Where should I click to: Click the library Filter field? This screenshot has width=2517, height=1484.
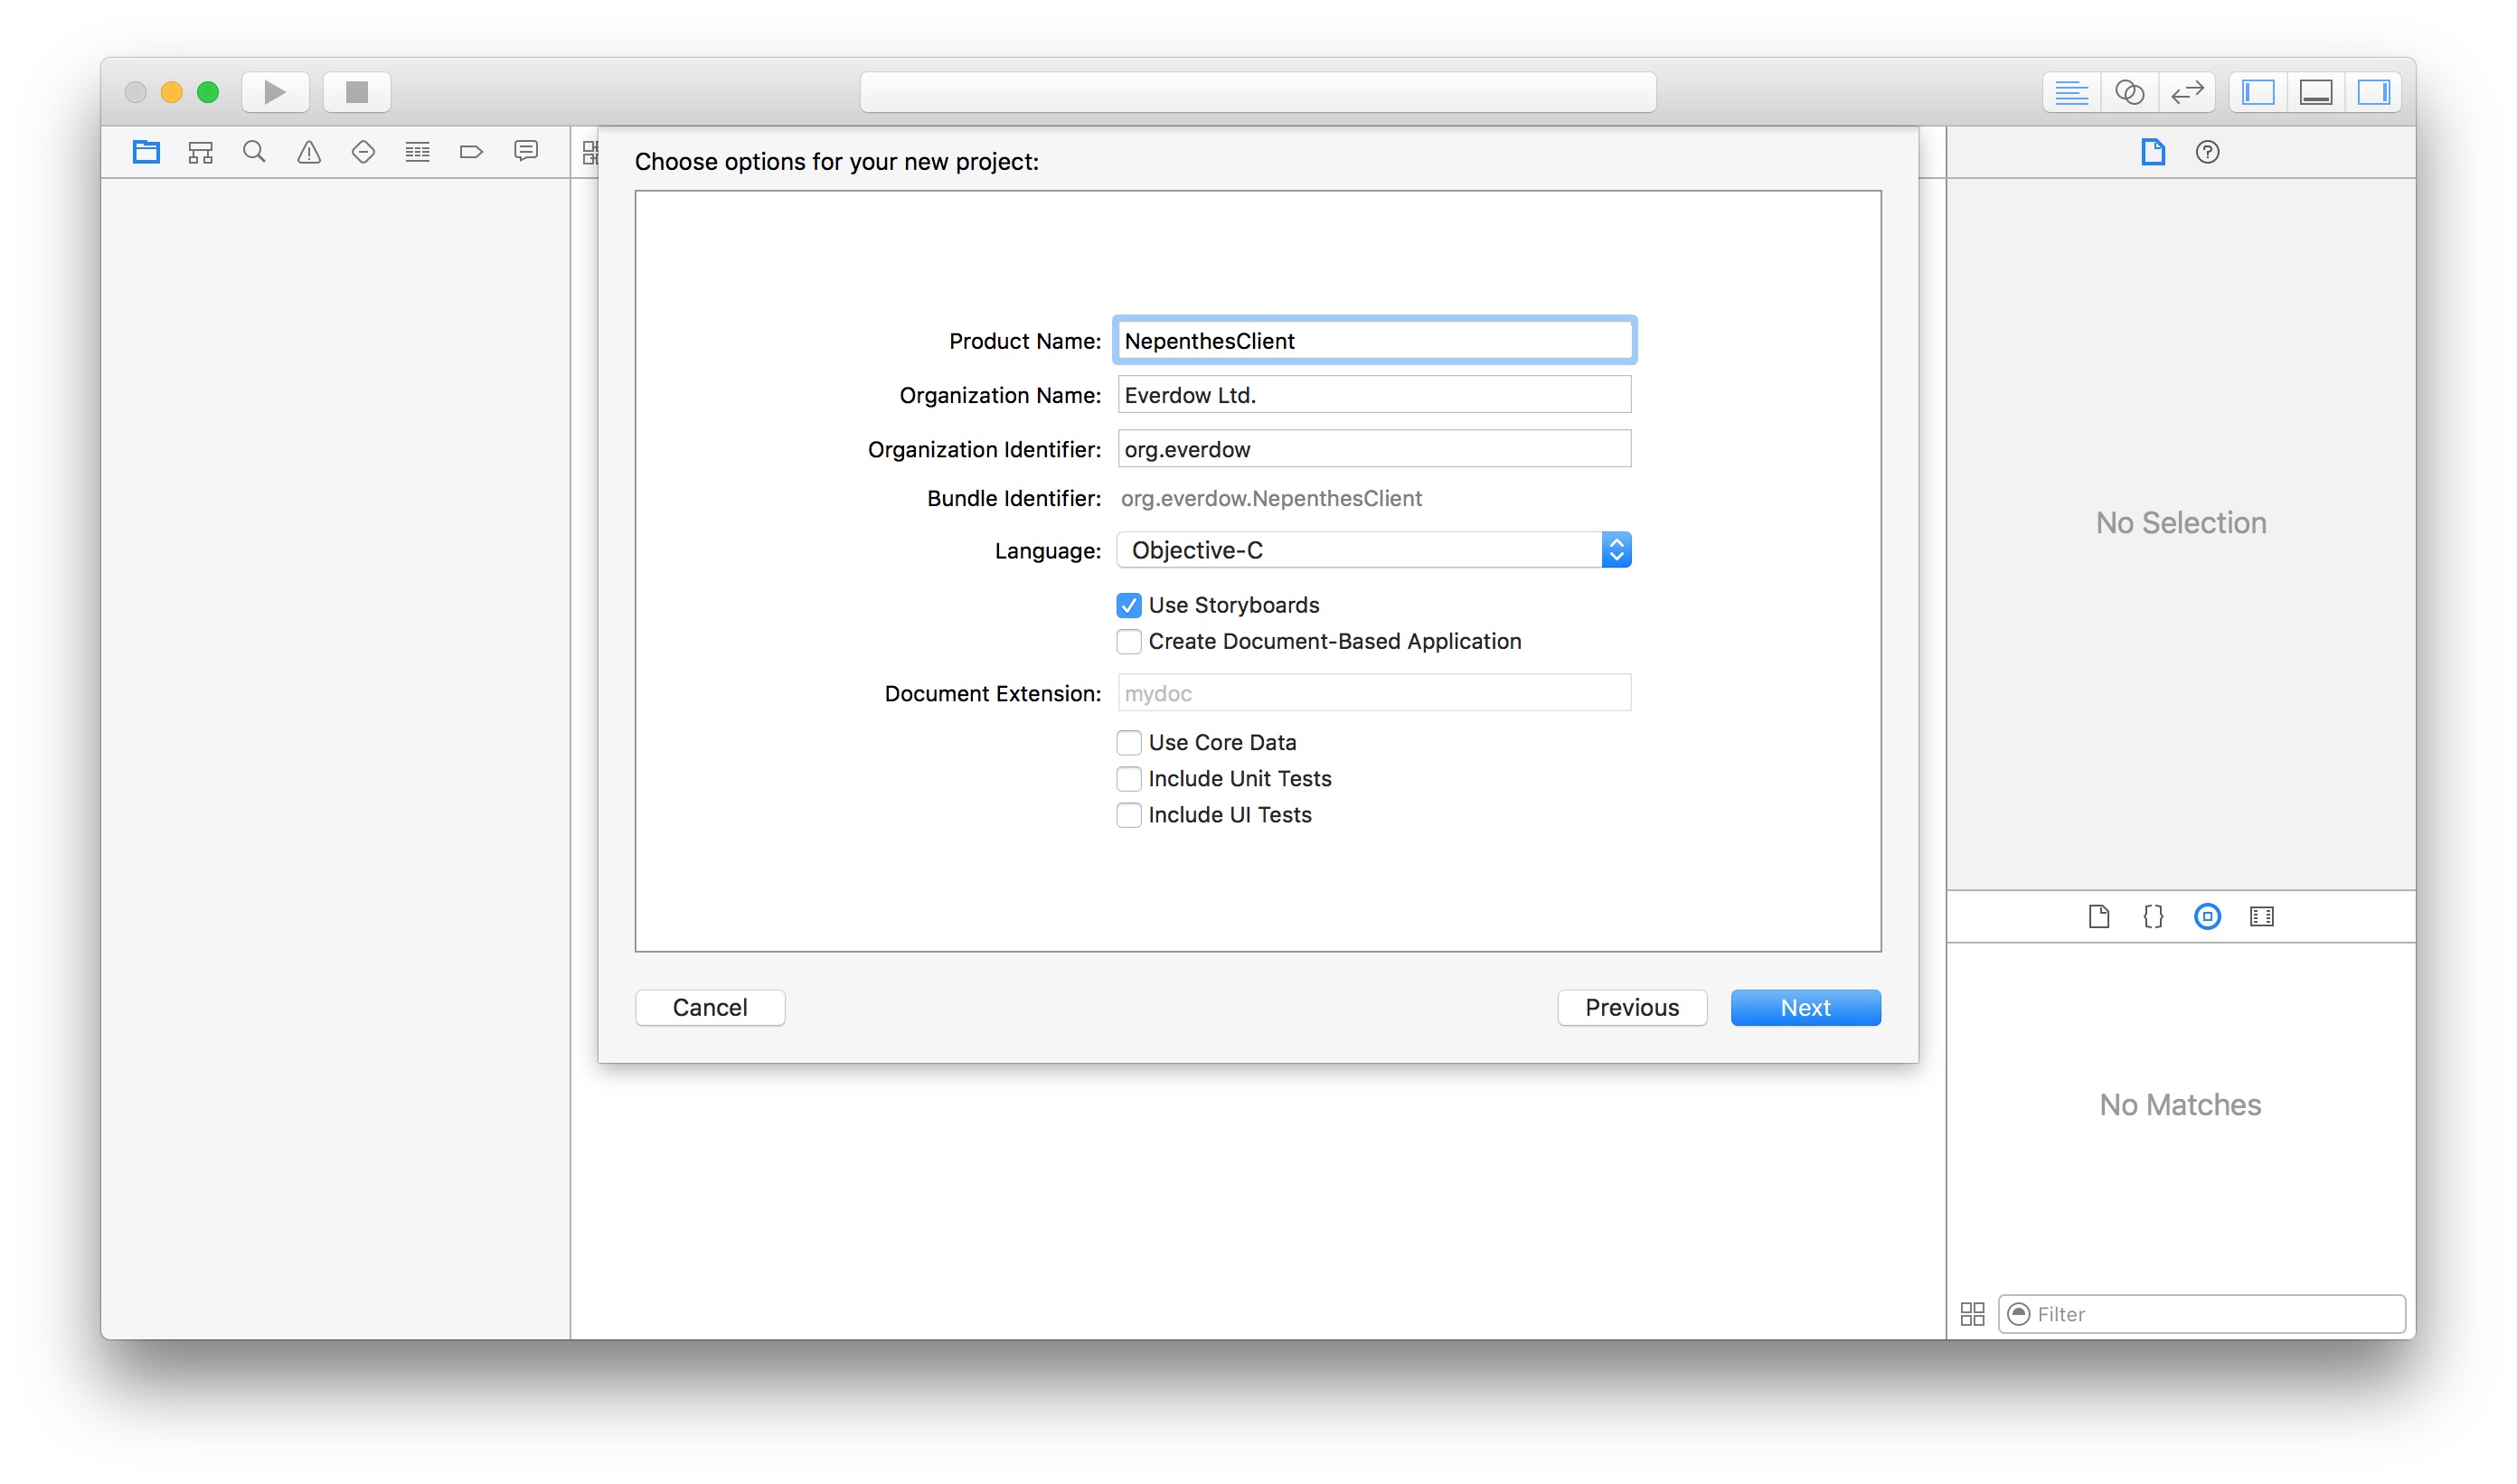tap(2201, 1315)
